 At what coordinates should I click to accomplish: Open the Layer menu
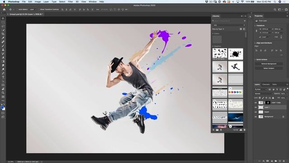tap(46, 1)
